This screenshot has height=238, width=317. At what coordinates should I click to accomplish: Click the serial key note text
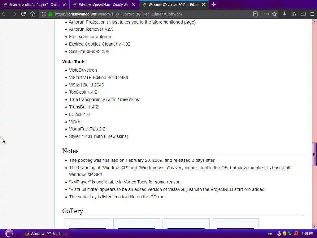click(118, 197)
